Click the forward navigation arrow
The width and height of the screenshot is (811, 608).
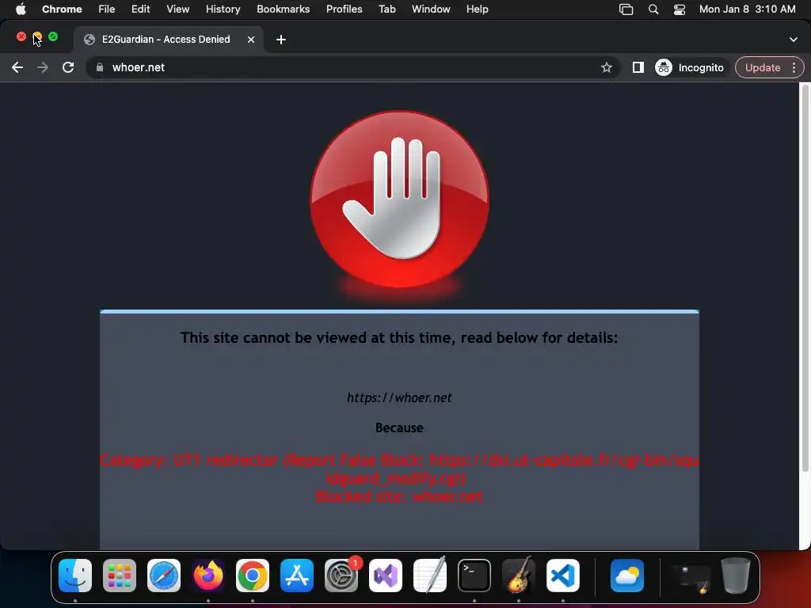(43, 67)
